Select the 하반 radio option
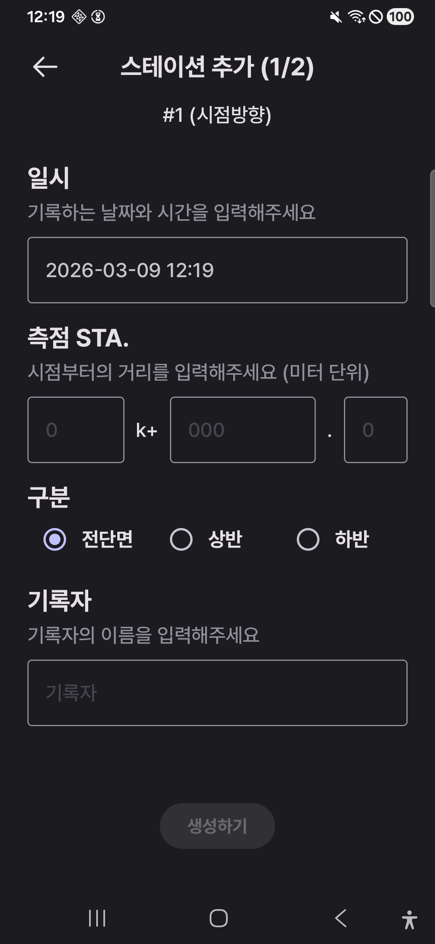This screenshot has height=944, width=435. [x=308, y=539]
